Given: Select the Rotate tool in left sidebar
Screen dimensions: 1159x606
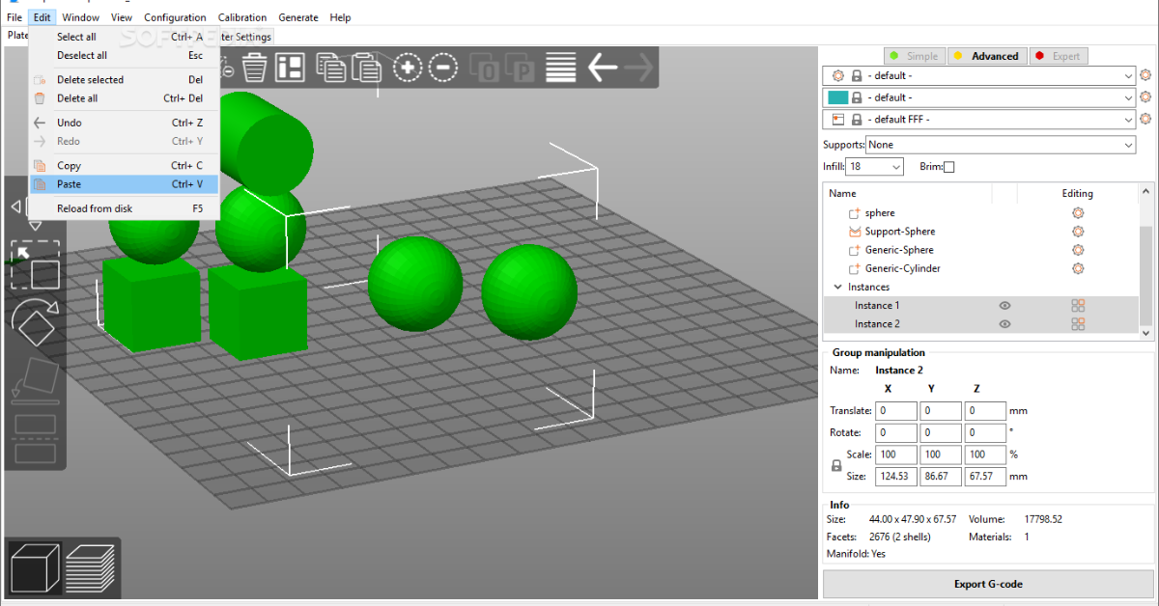Looking at the screenshot, I should click(35, 322).
